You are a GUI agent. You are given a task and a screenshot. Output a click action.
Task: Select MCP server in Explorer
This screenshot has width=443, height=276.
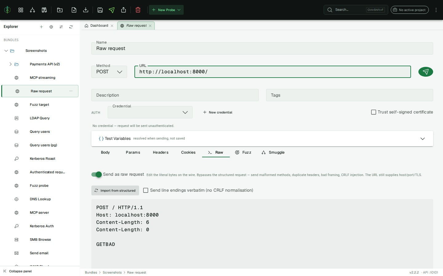click(39, 213)
